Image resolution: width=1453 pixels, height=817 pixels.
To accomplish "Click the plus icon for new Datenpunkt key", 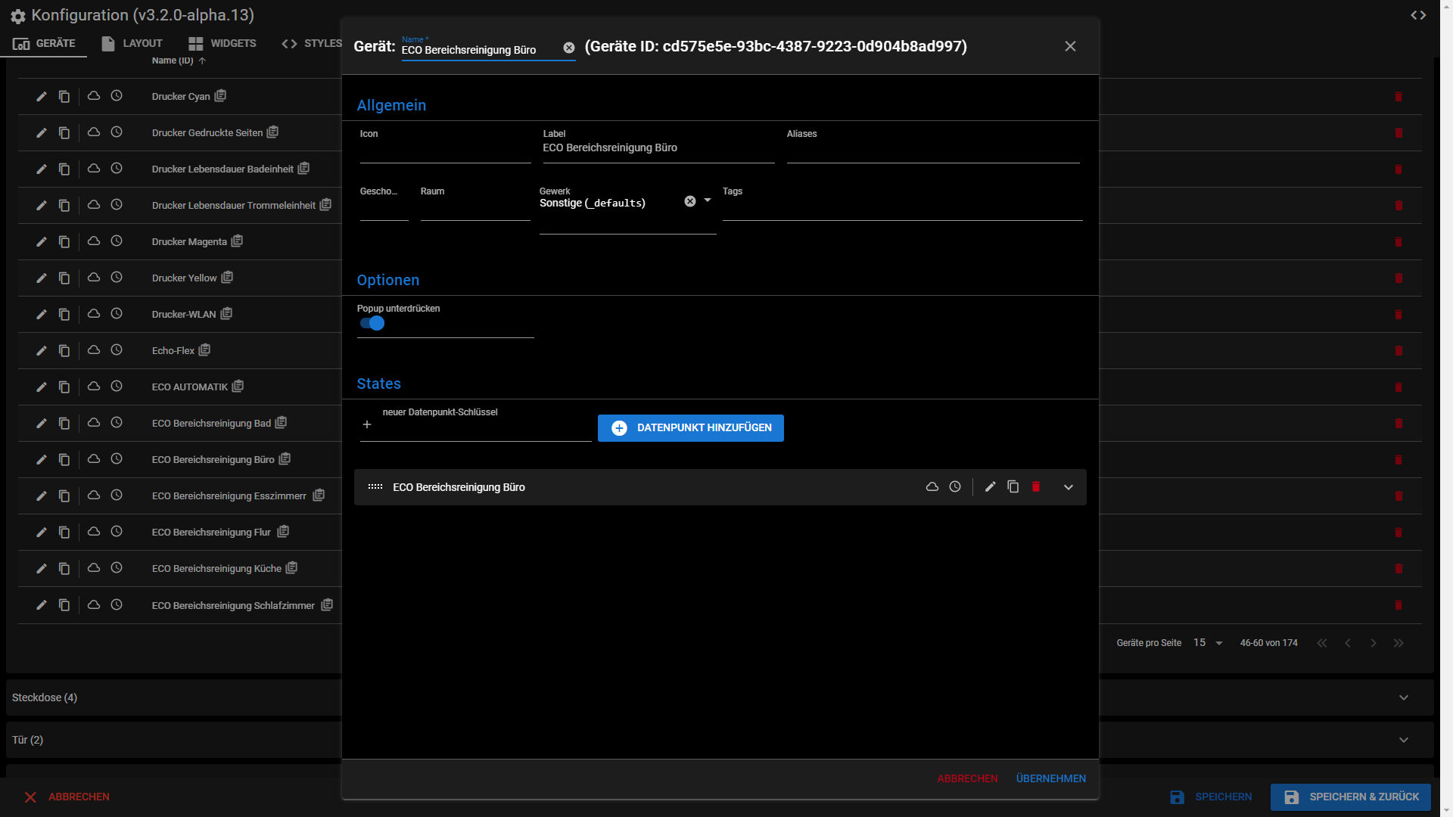I will coord(367,424).
